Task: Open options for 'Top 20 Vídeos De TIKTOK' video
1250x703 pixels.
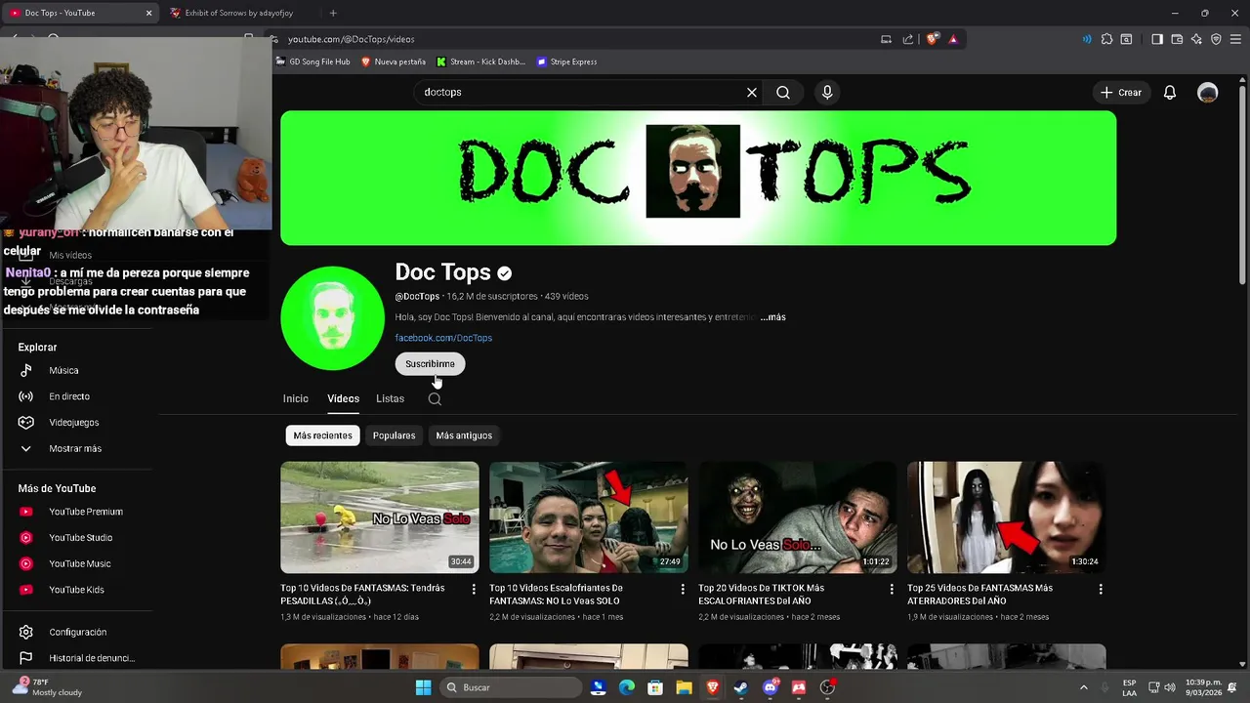Action: pyautogui.click(x=892, y=589)
